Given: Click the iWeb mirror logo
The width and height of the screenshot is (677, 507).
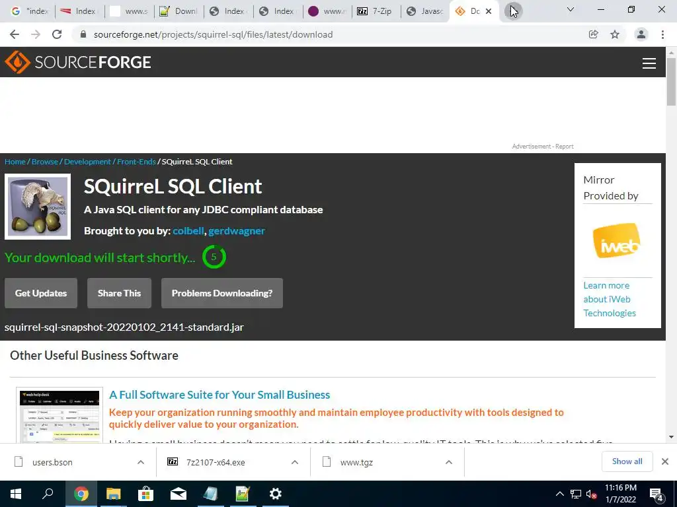Looking at the screenshot, I should pos(617,240).
